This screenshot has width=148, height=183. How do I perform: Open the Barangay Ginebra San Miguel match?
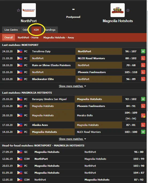[x=73, y=99]
